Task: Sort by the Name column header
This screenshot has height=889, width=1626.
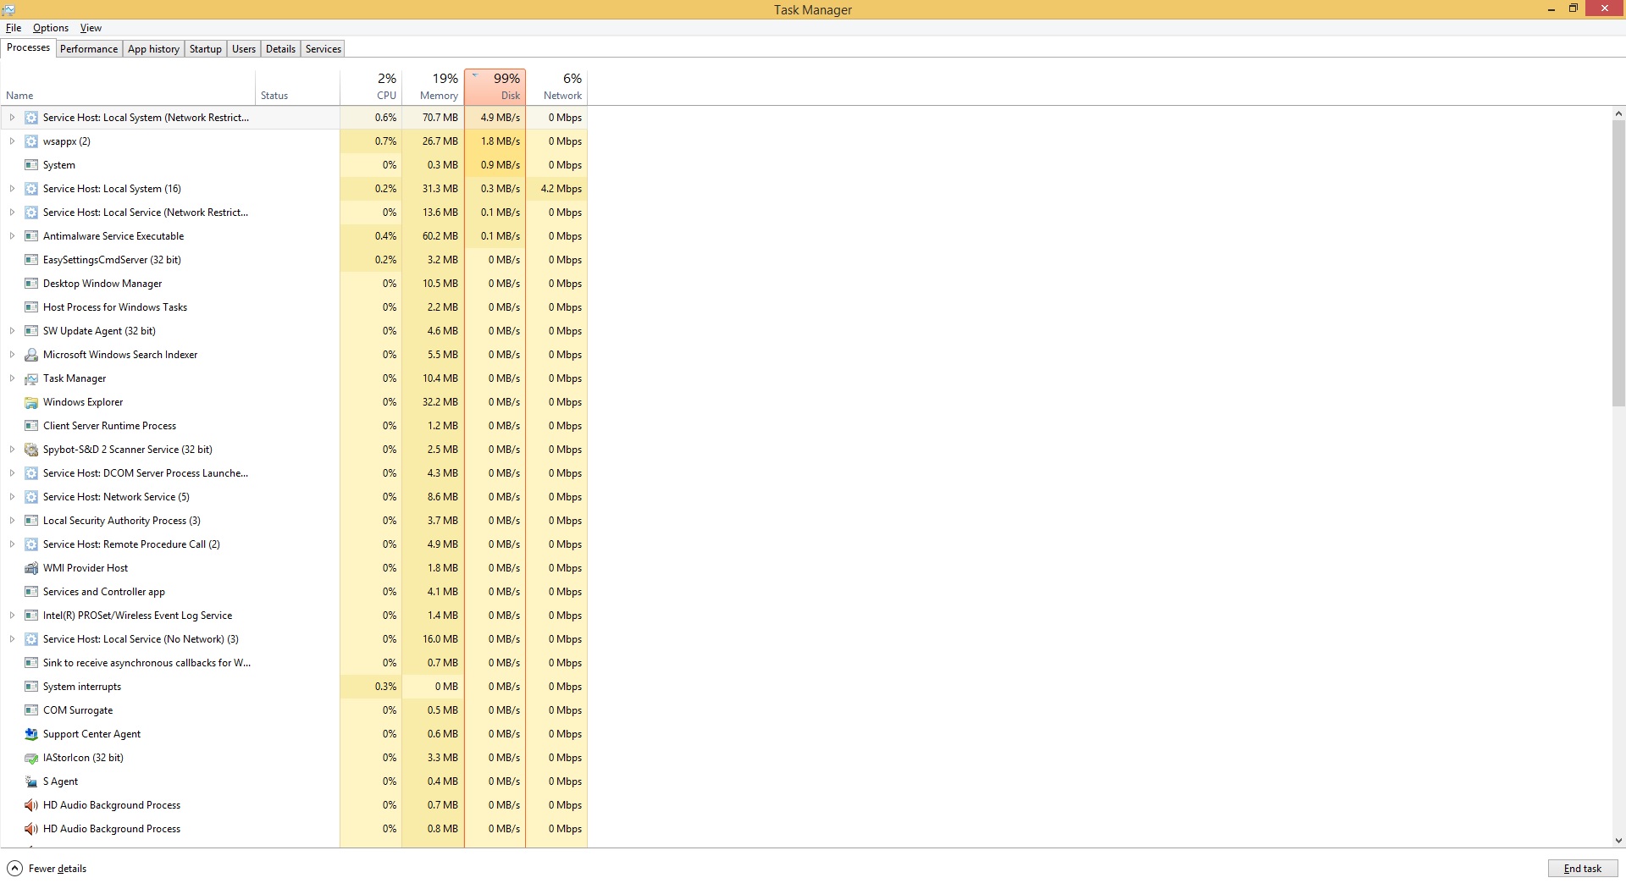Action: pos(128,86)
